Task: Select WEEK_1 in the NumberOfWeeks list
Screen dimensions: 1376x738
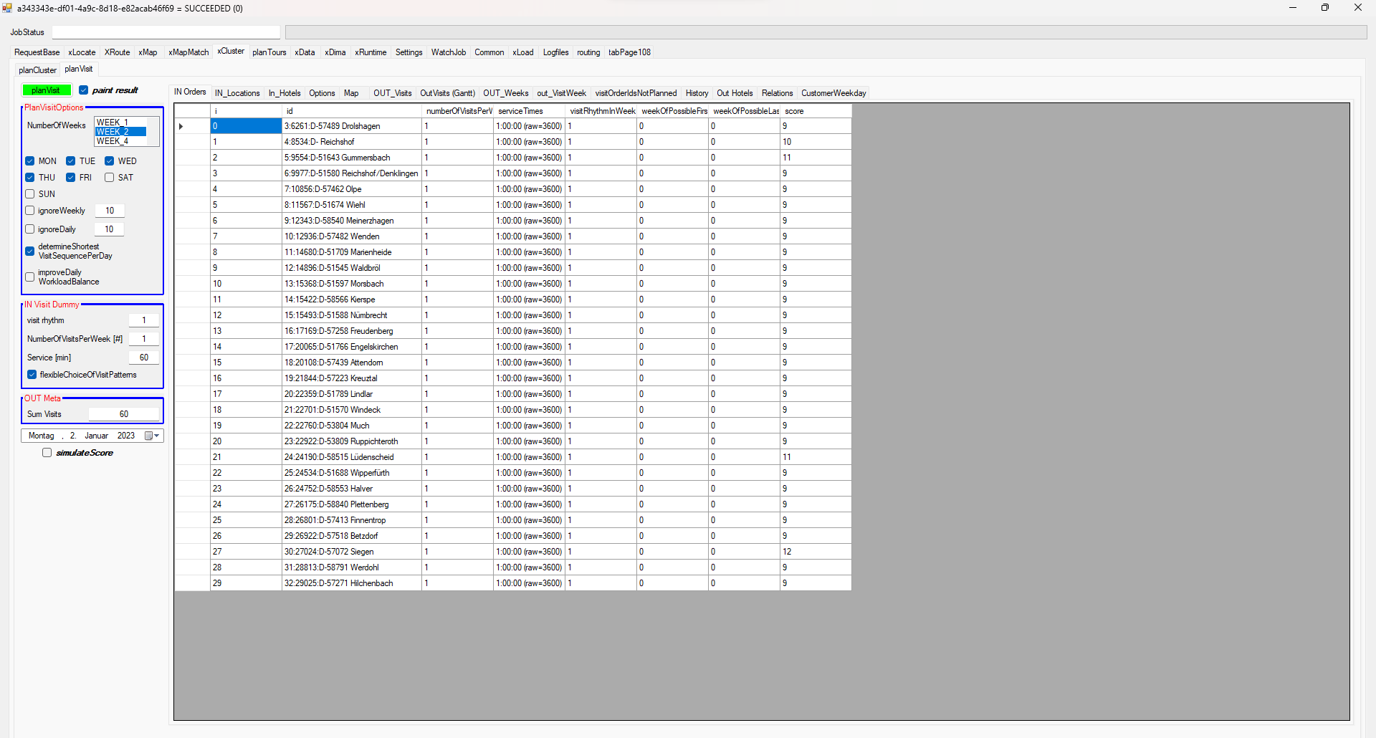Action: [113, 123]
